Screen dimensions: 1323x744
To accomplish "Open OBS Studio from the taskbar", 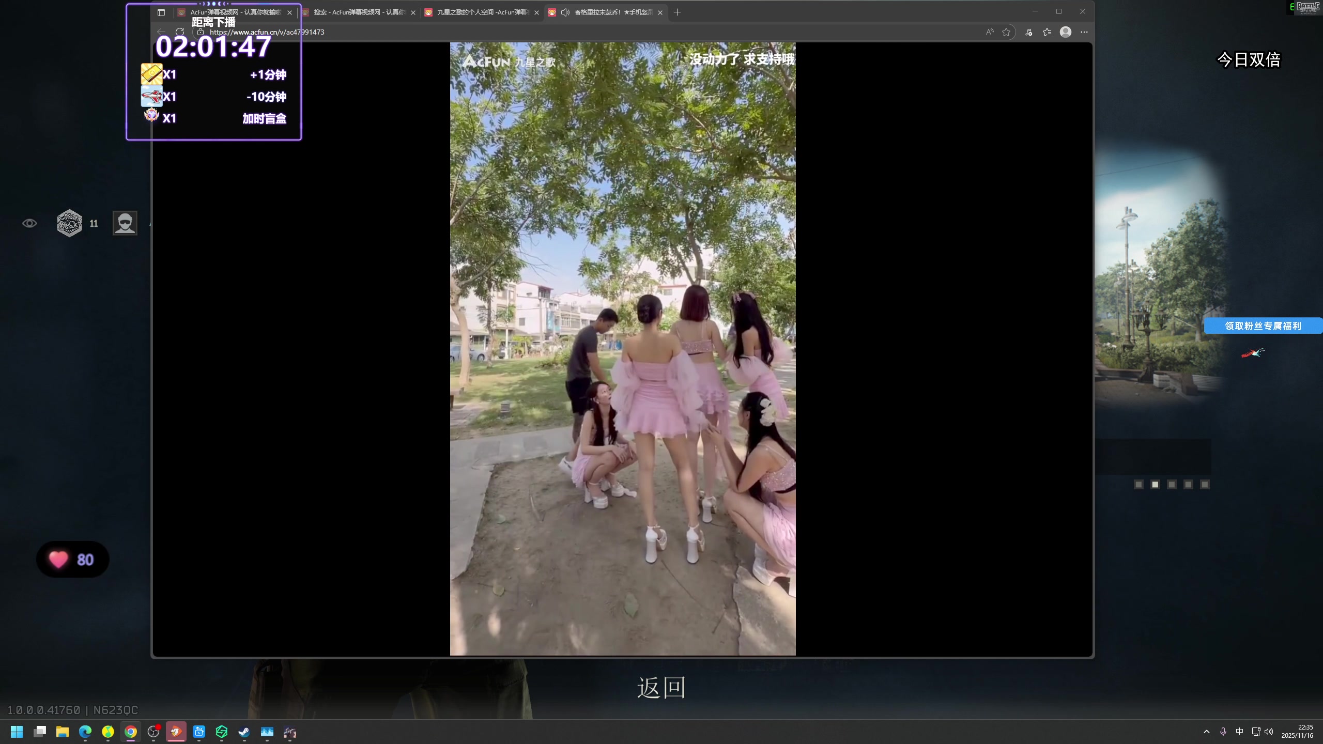I will pos(153,732).
